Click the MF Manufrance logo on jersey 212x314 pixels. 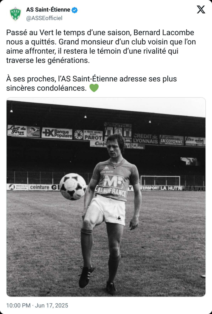coord(113,182)
